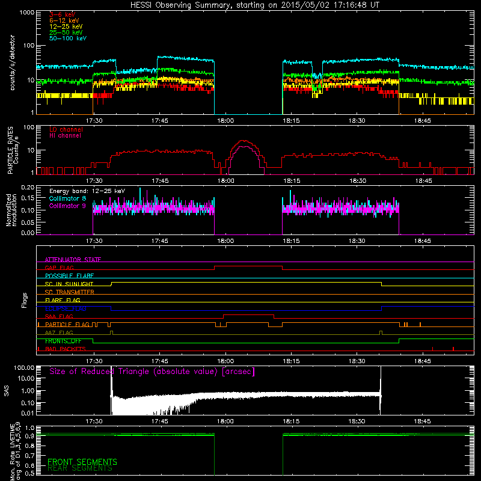Select the 'Size of Reduced Triangle' caption
This screenshot has height=481, width=481.
click(x=152, y=372)
